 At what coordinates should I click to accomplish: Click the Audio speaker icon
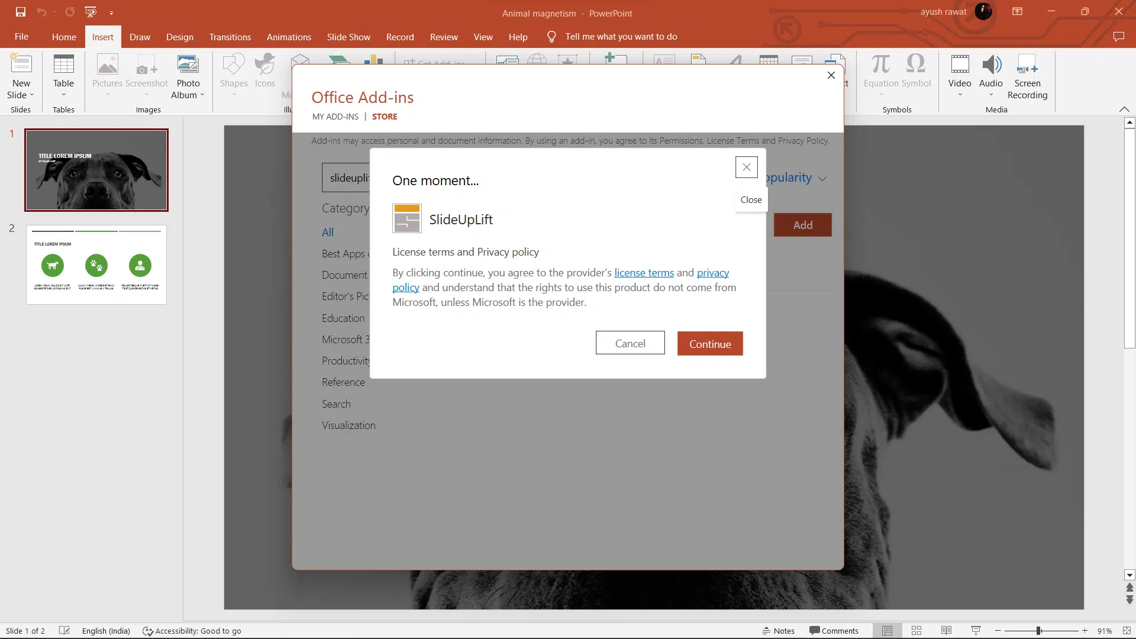point(991,65)
